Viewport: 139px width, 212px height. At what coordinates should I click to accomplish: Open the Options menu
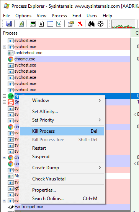click(x=23, y=16)
